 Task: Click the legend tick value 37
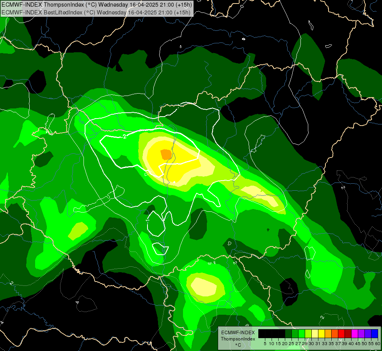(x=338, y=344)
